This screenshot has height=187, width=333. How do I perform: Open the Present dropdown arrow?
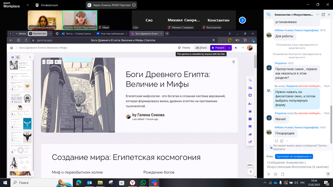pos(229,48)
